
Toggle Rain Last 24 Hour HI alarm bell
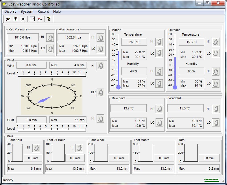pyautogui.click(x=79, y=148)
